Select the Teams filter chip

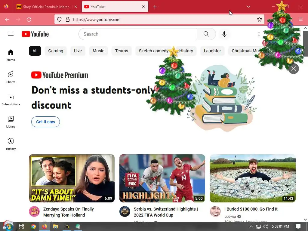pyautogui.click(x=122, y=51)
